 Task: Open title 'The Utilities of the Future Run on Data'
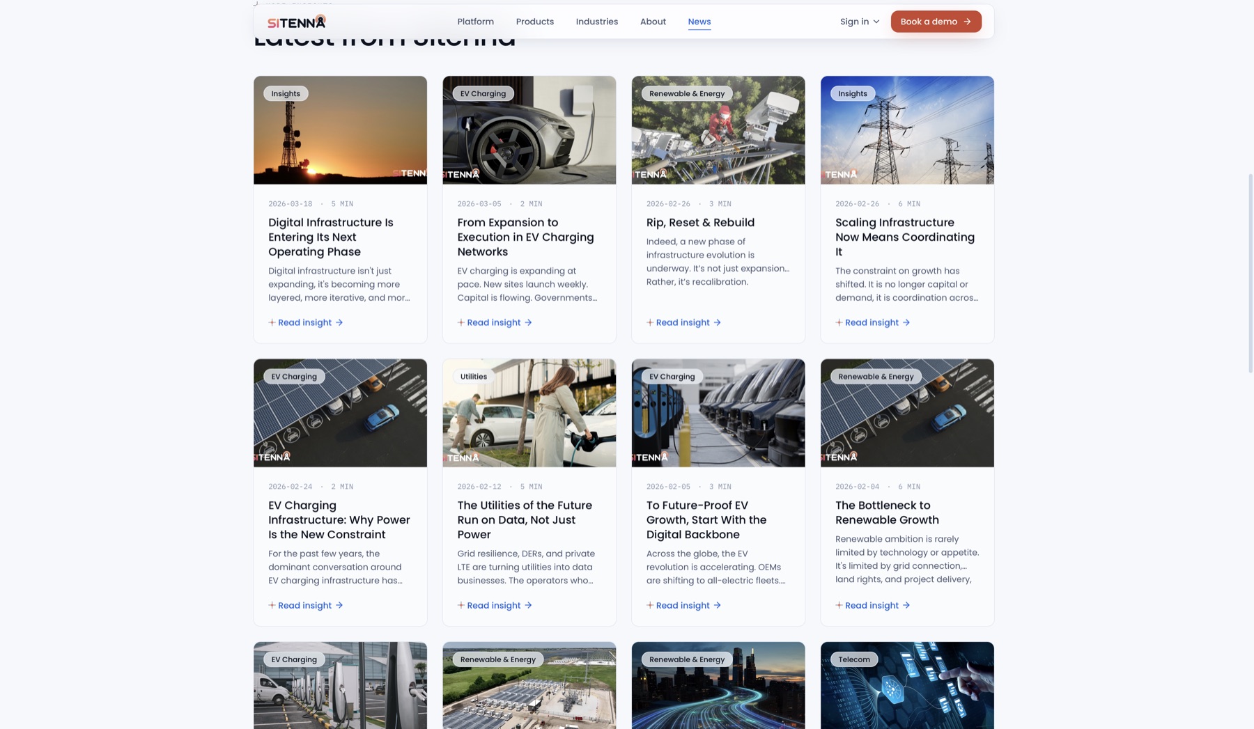coord(525,519)
